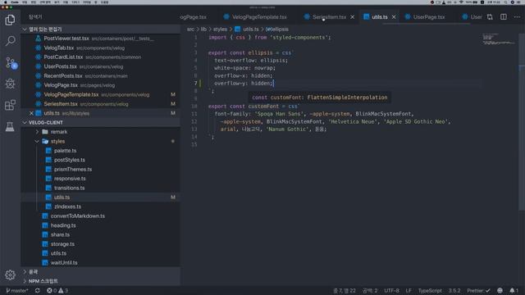Split the editor to the right
The height and width of the screenshot is (295, 525).
(504, 16)
